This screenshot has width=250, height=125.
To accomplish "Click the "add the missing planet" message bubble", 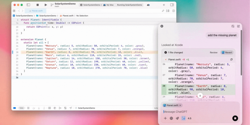I will tap(222, 35).
